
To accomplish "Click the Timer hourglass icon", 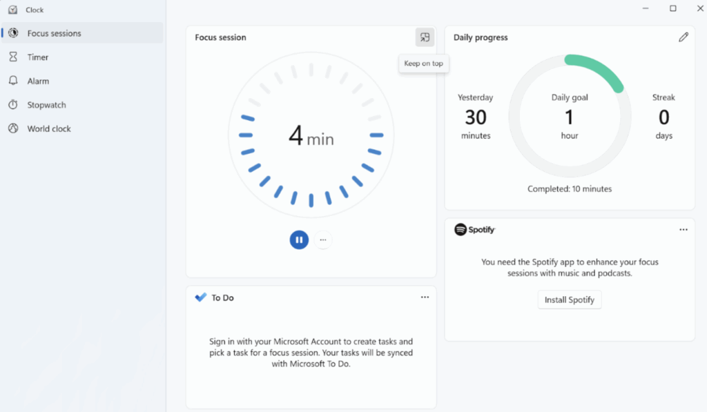I will pyautogui.click(x=13, y=57).
